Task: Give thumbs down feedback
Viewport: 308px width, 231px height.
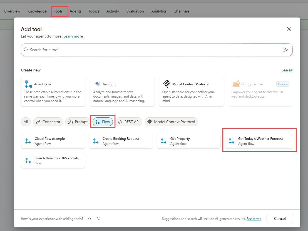Action: point(99,218)
